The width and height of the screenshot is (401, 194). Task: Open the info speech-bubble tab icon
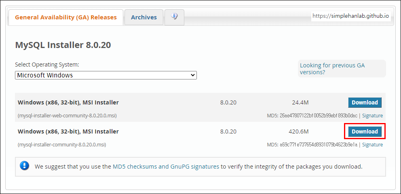(x=174, y=17)
